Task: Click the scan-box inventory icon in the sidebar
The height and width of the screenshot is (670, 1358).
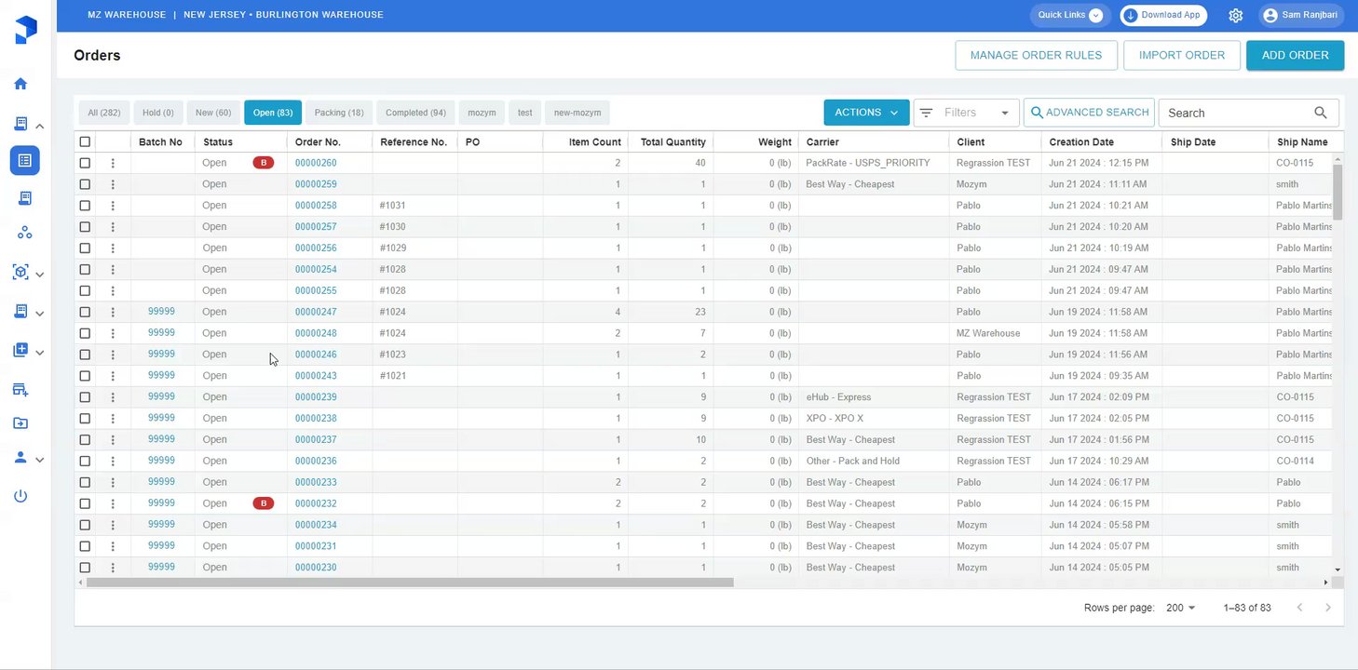Action: click(20, 273)
